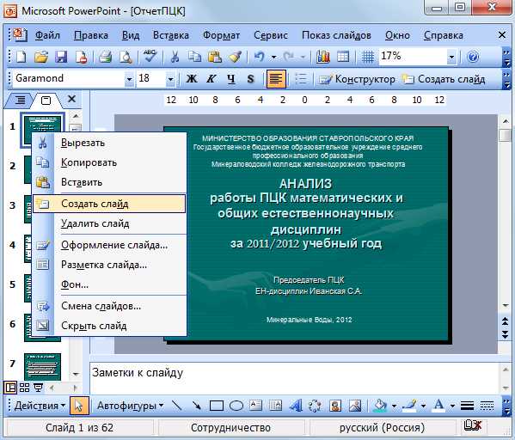This screenshot has width=515, height=440.
Task: Switch to Slide Sorter view
Action: click(x=24, y=388)
